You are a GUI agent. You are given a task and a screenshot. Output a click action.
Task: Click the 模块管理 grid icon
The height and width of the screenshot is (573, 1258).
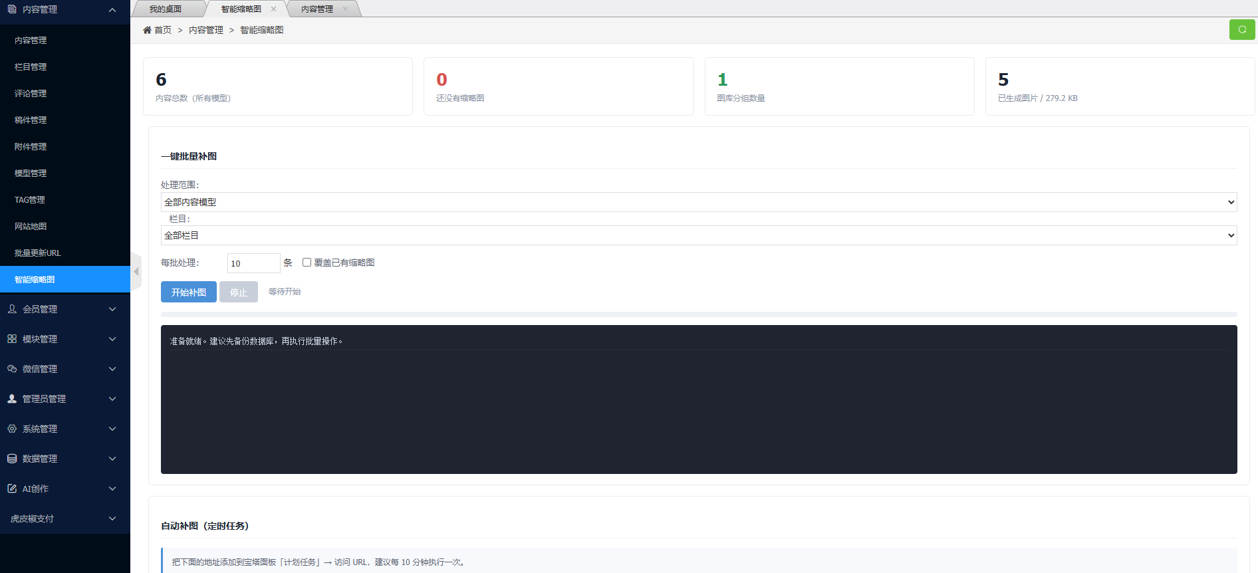[12, 339]
